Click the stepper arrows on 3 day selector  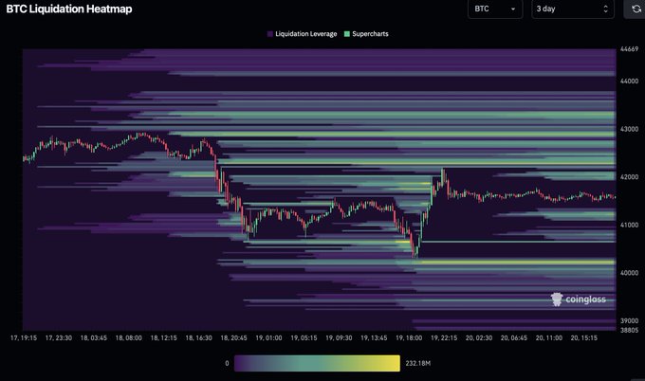[605, 9]
